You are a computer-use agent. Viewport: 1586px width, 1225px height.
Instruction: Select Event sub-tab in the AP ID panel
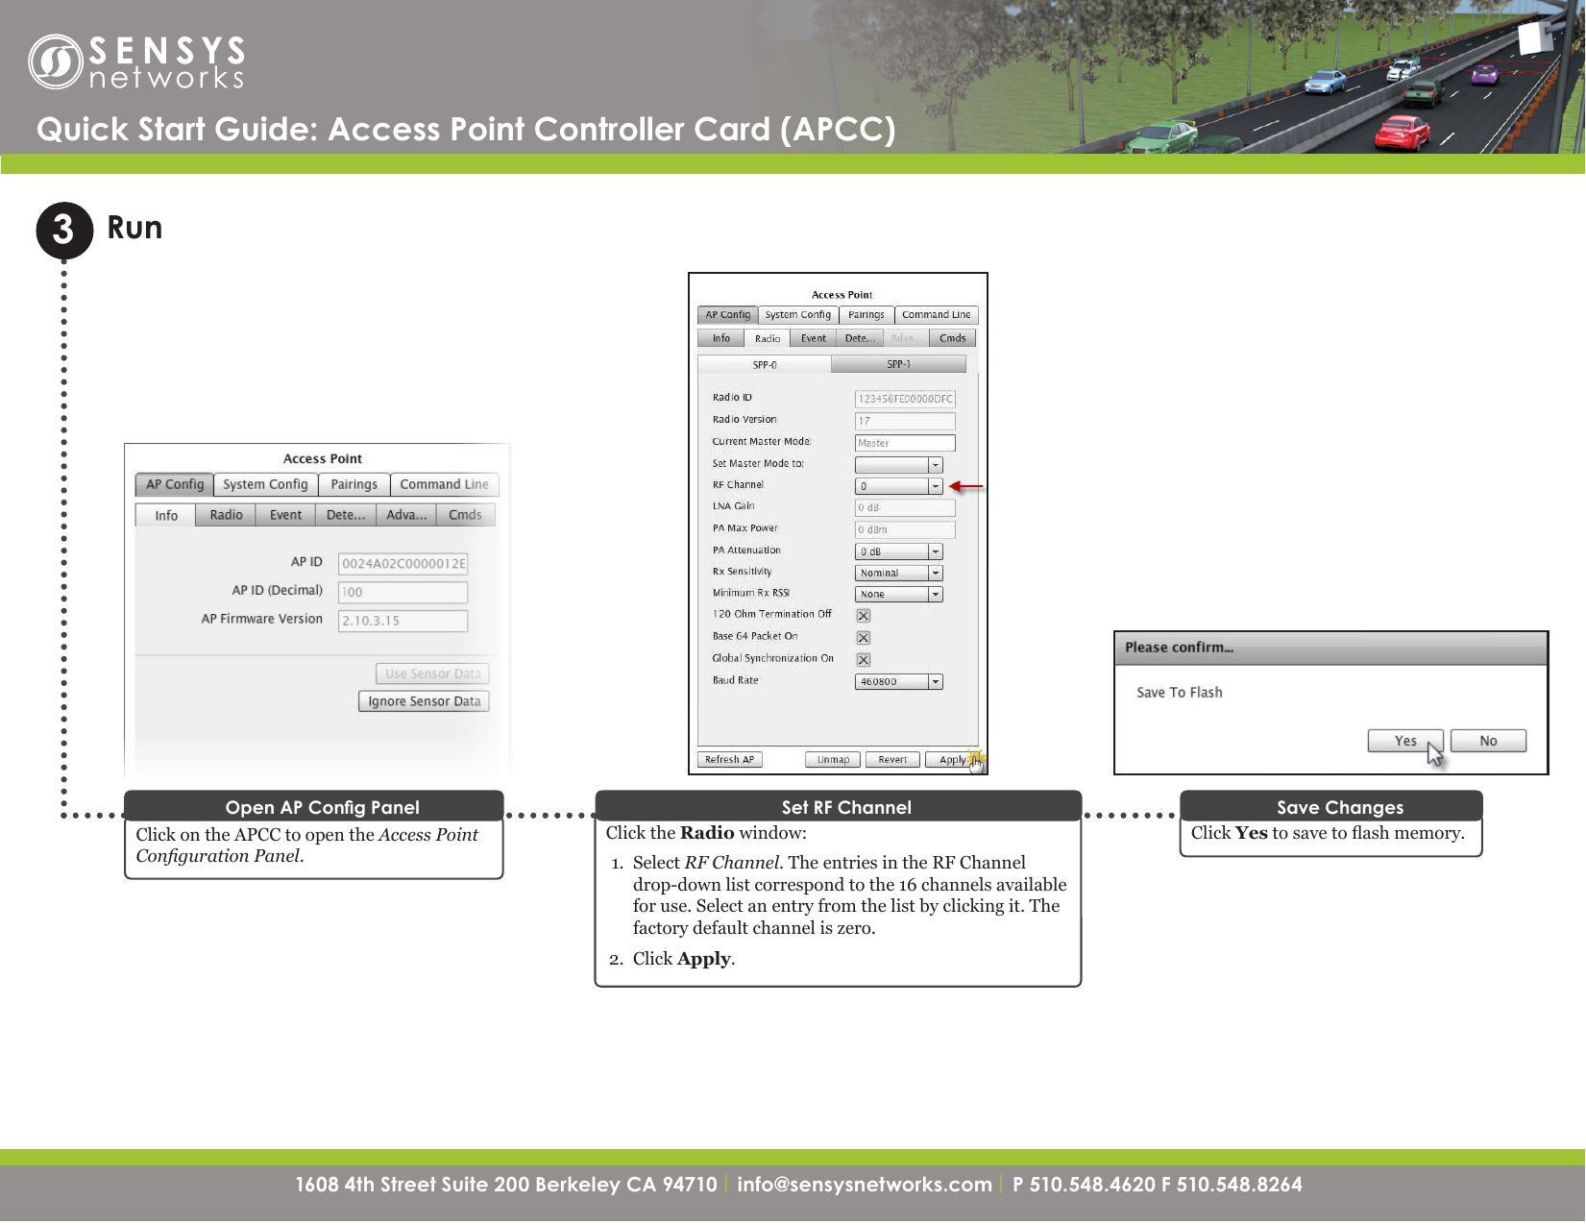pos(285,515)
